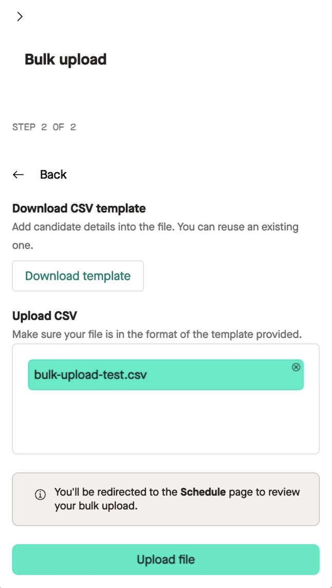This screenshot has width=332, height=588.
Task: Go to previous step via Back label
Action: pos(53,175)
